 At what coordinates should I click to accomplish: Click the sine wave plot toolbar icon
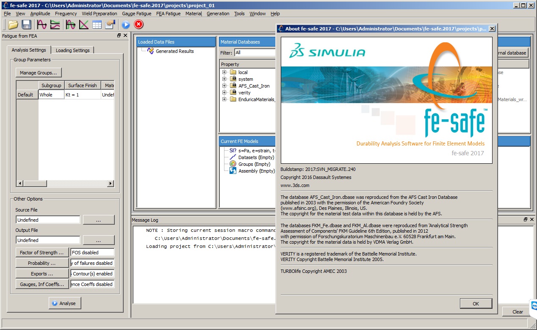(42, 25)
